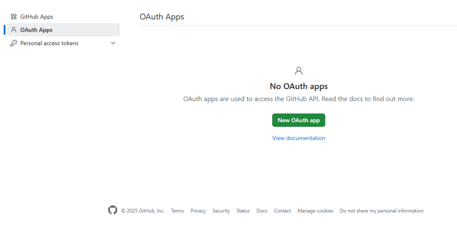Select the OAuth Apps sidebar item
The width and height of the screenshot is (457, 227).
click(x=63, y=30)
